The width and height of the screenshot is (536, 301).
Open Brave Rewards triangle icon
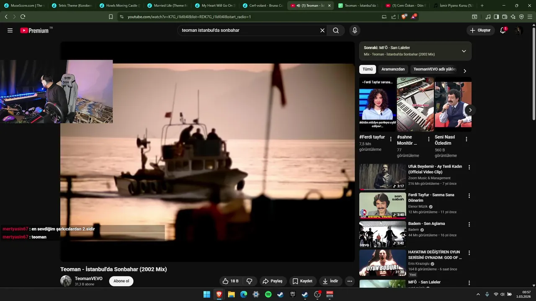414,17
